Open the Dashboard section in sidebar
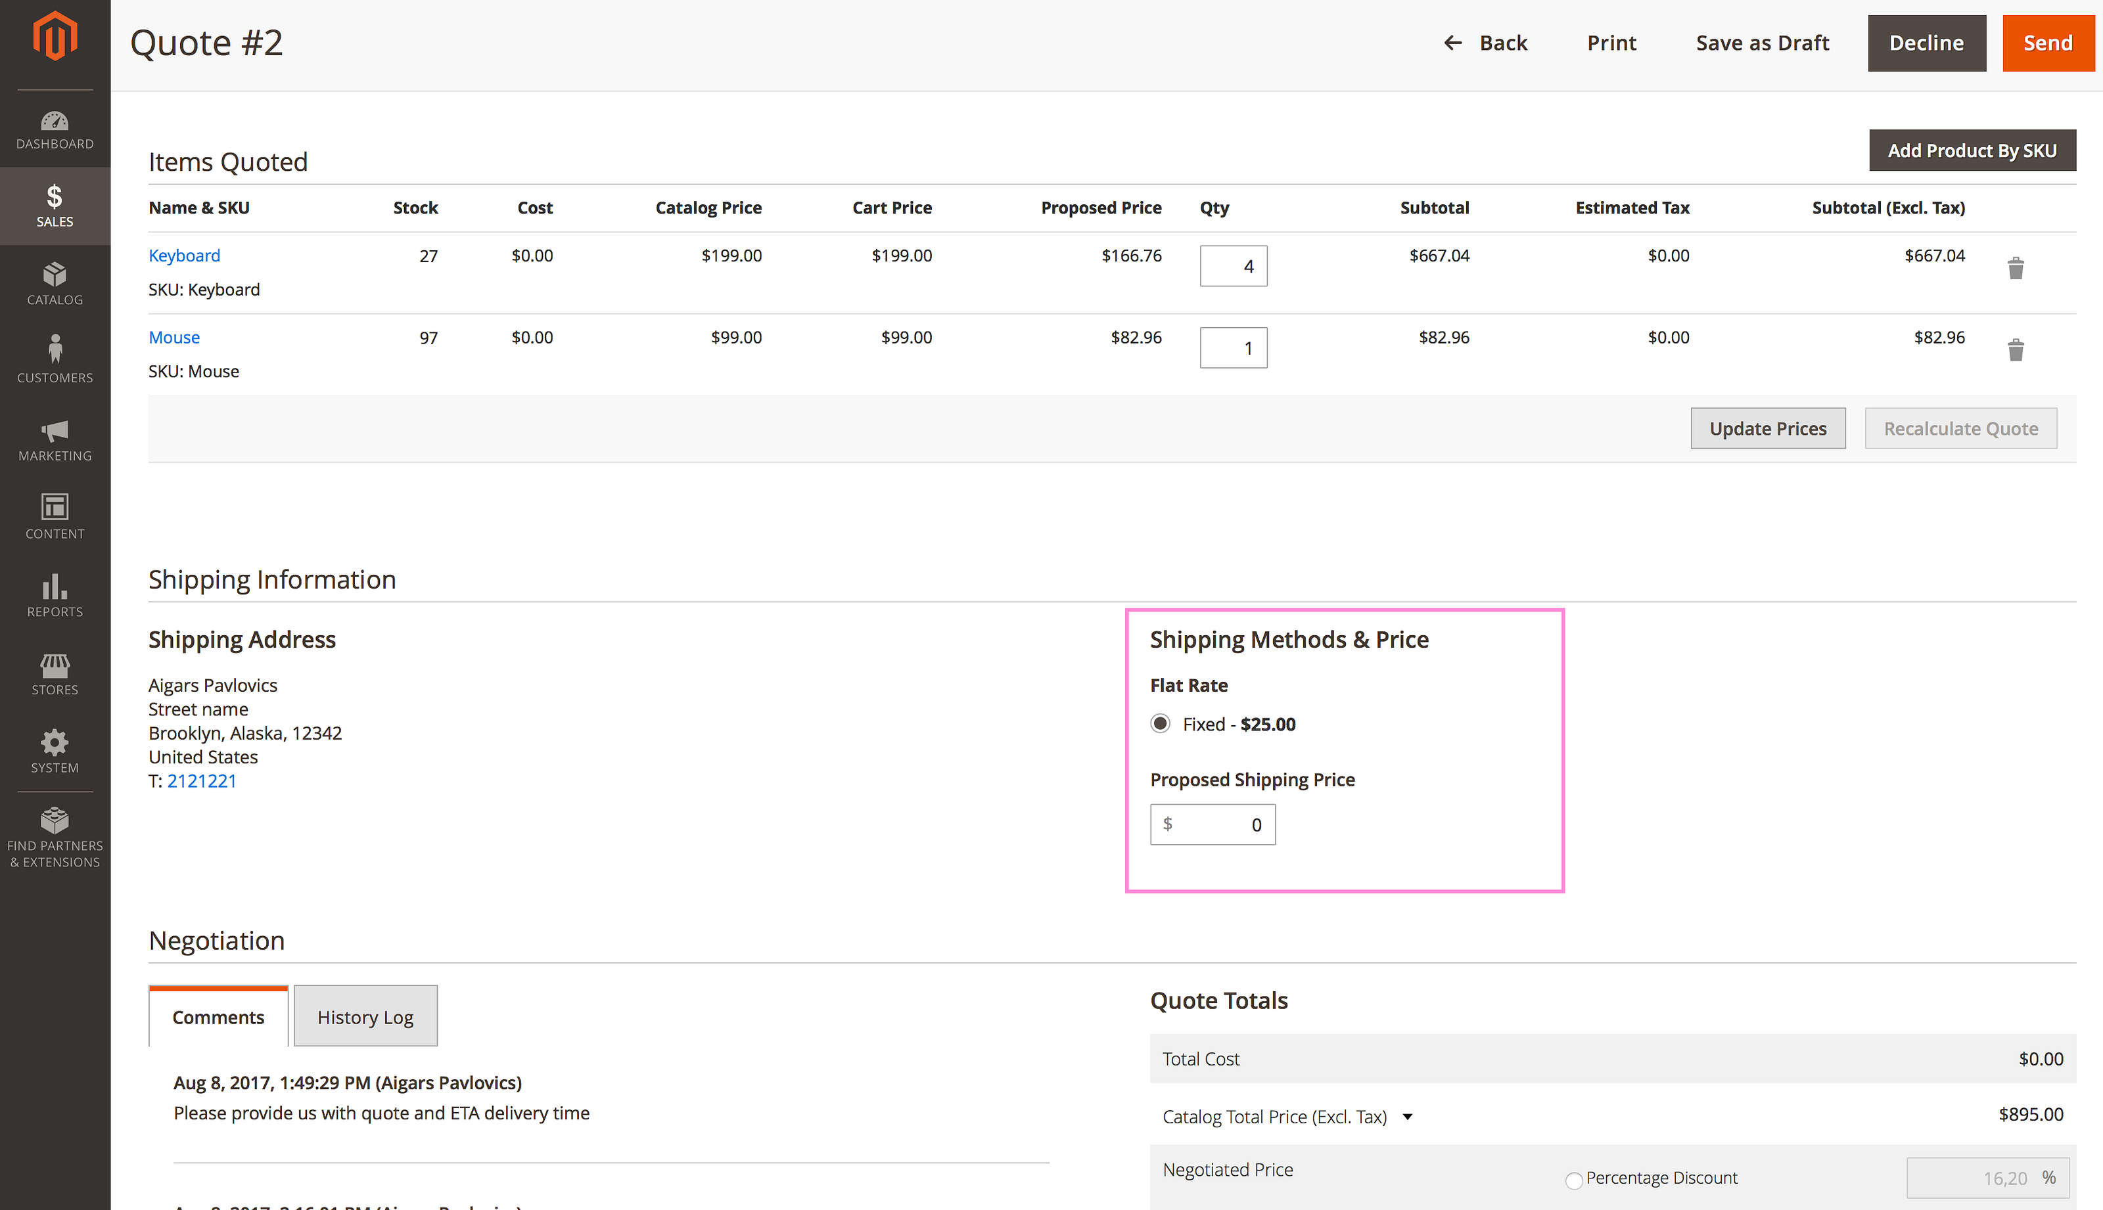Viewport: 2103px width, 1210px height. [x=55, y=129]
